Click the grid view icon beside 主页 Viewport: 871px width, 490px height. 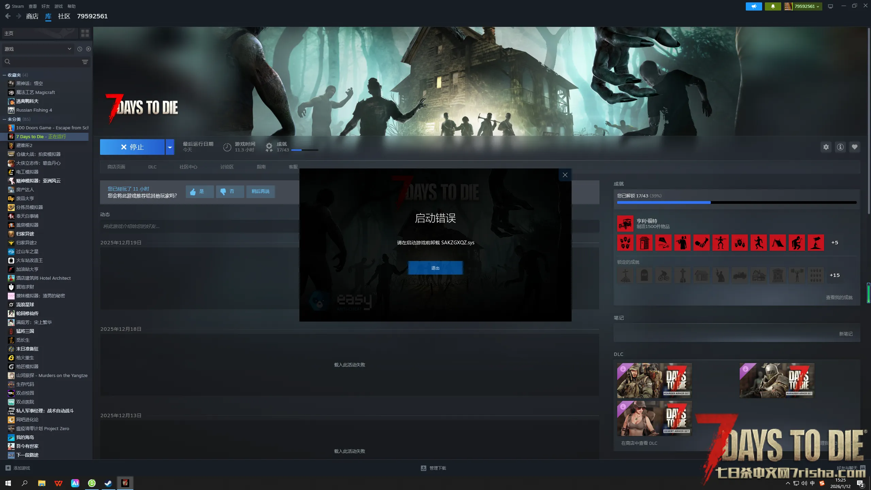(x=85, y=33)
